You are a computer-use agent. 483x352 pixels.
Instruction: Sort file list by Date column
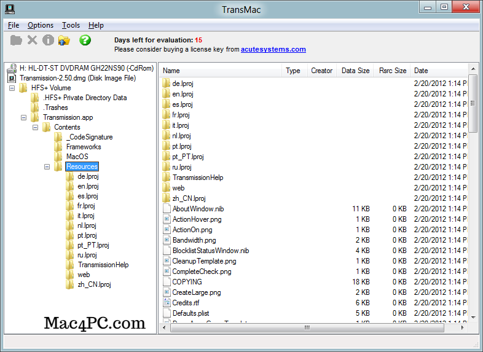click(x=439, y=71)
